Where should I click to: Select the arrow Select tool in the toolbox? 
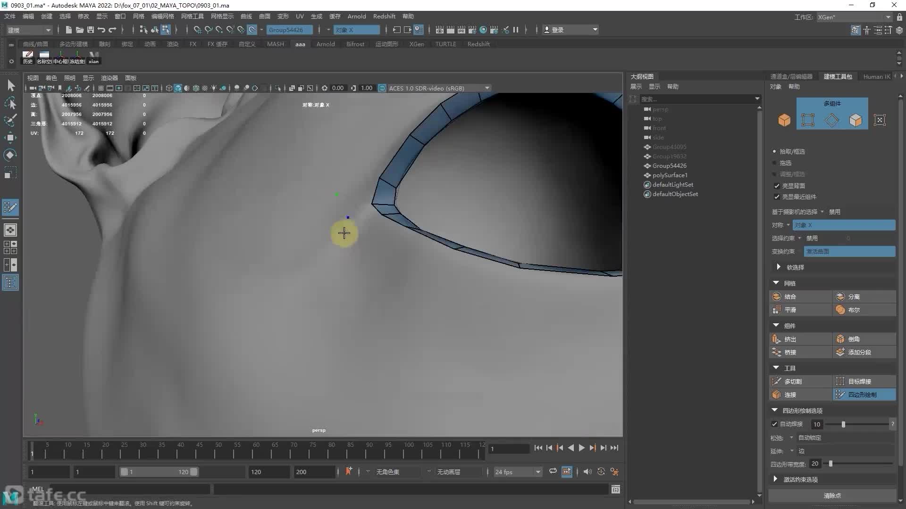(x=10, y=85)
